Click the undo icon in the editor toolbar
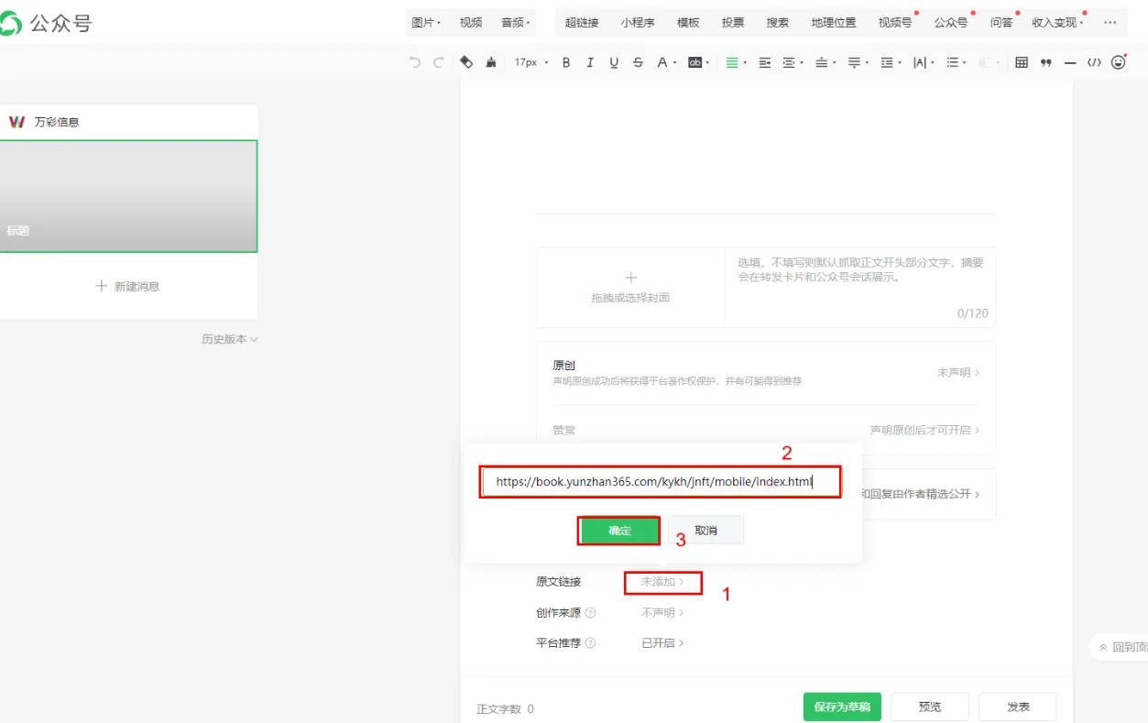1148x723 pixels. coord(413,62)
